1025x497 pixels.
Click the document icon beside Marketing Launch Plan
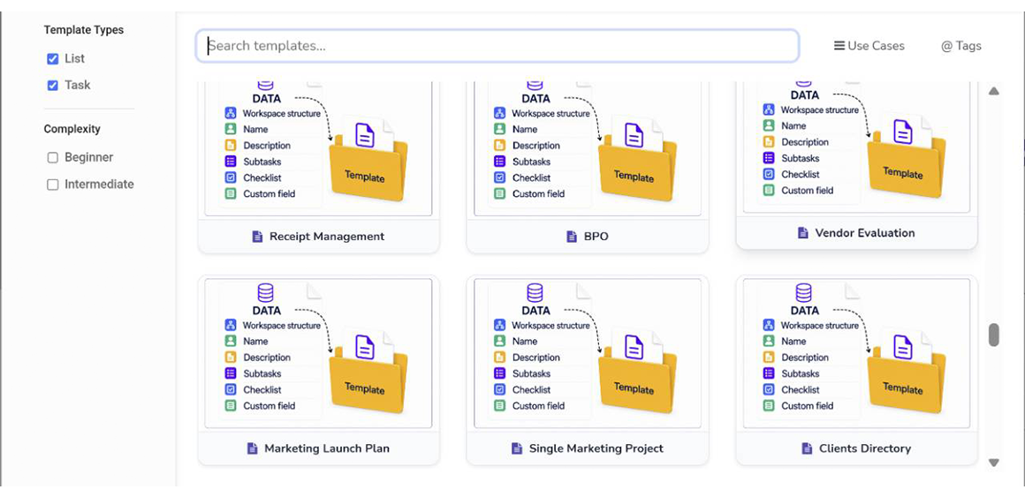coord(253,448)
